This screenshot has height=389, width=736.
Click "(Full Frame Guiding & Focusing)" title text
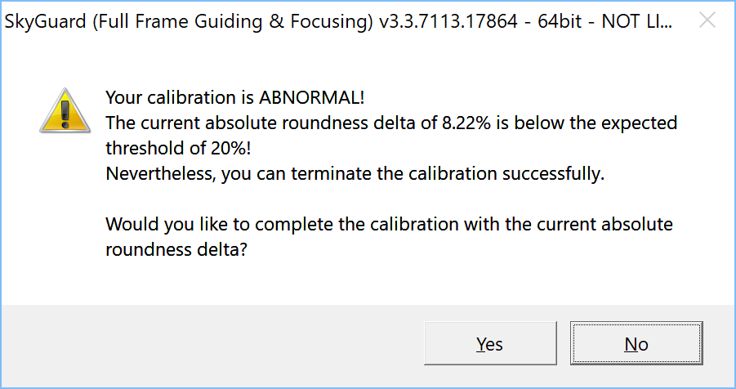pos(231,23)
